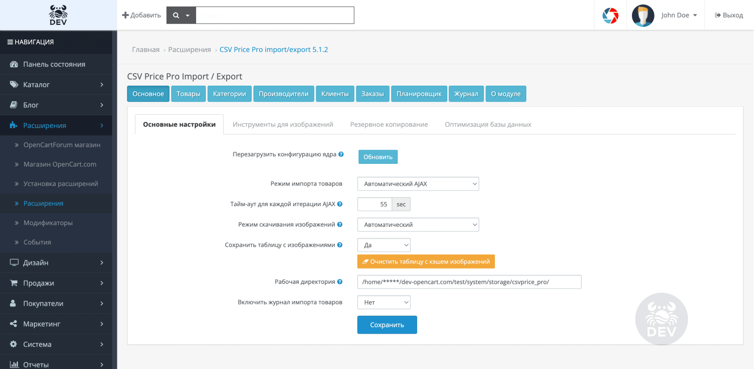754x369 pixels.
Task: Open Оптимизация базы данных sub-tab
Action: click(488, 124)
